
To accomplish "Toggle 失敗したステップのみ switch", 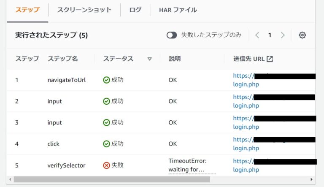I will tap(172, 35).
